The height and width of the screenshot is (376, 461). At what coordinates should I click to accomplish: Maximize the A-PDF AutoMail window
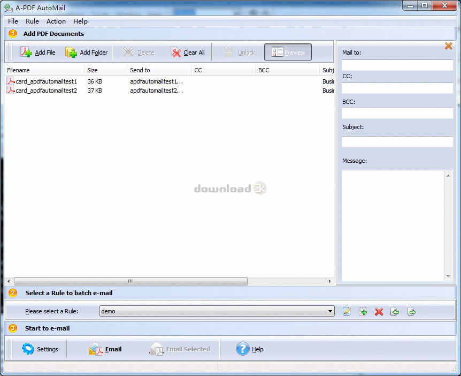tap(425, 5)
